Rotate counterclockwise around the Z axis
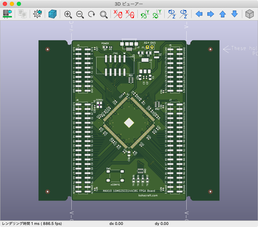 183,14
